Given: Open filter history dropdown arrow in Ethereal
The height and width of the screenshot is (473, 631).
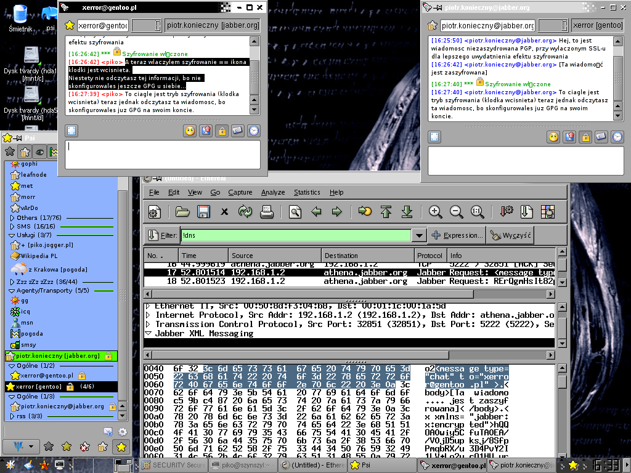Looking at the screenshot, I should (419, 235).
